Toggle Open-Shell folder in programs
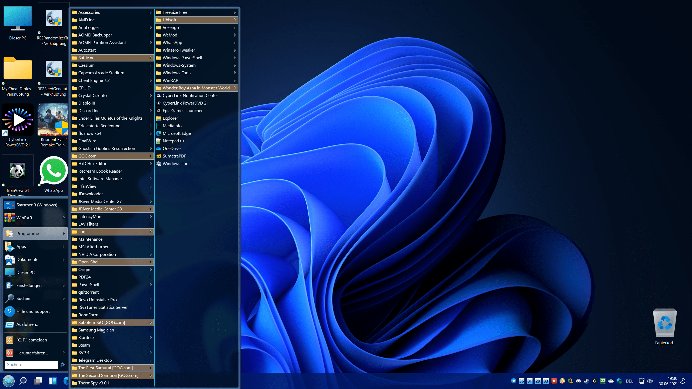The height and width of the screenshot is (389, 692). tap(111, 262)
